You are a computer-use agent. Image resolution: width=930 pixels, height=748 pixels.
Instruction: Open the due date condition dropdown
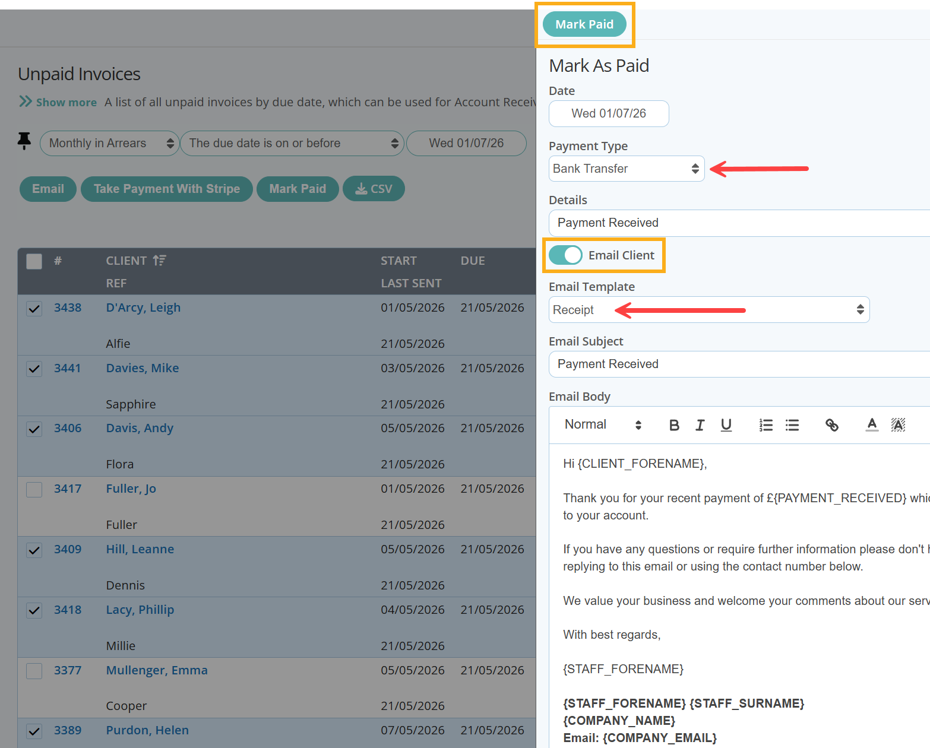pyautogui.click(x=292, y=143)
